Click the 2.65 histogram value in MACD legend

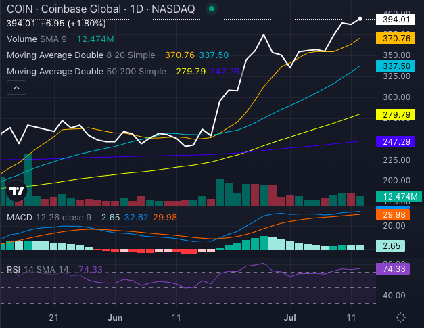[111, 217]
